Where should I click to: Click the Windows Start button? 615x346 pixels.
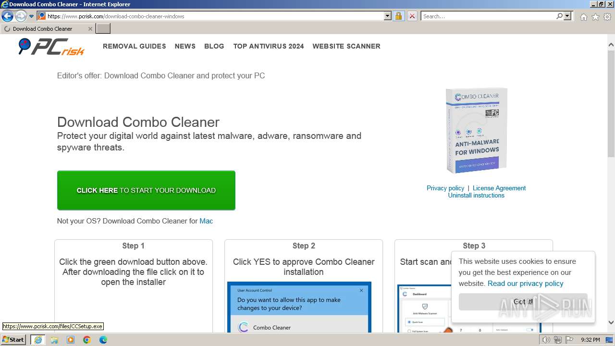click(13, 339)
